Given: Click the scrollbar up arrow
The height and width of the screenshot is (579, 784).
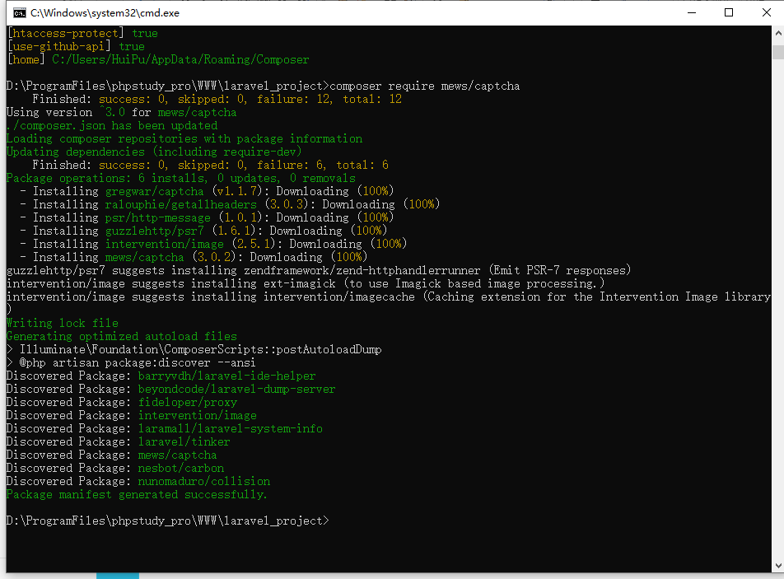Looking at the screenshot, I should 778,33.
